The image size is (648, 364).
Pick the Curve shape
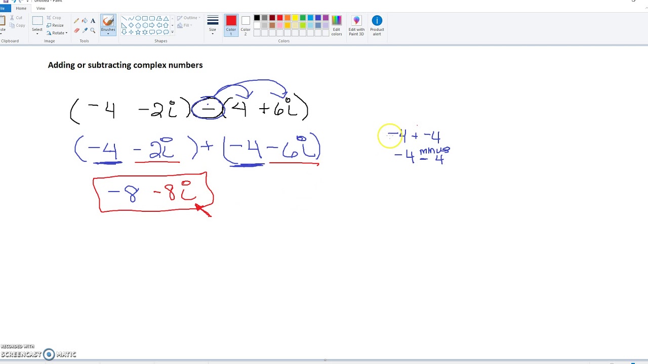click(131, 18)
